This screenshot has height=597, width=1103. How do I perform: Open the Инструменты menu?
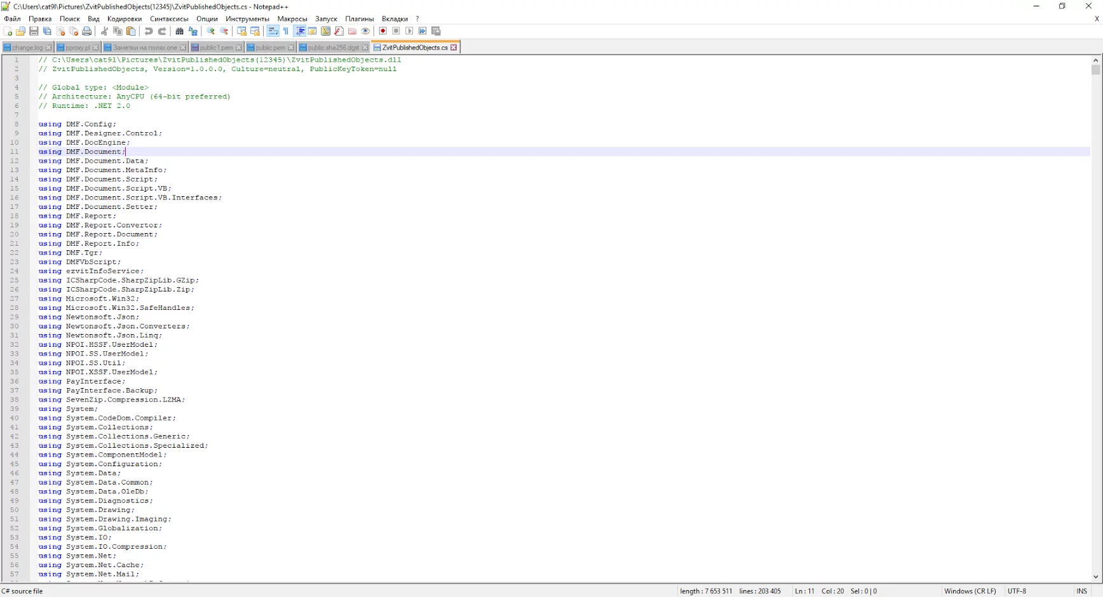click(x=247, y=19)
